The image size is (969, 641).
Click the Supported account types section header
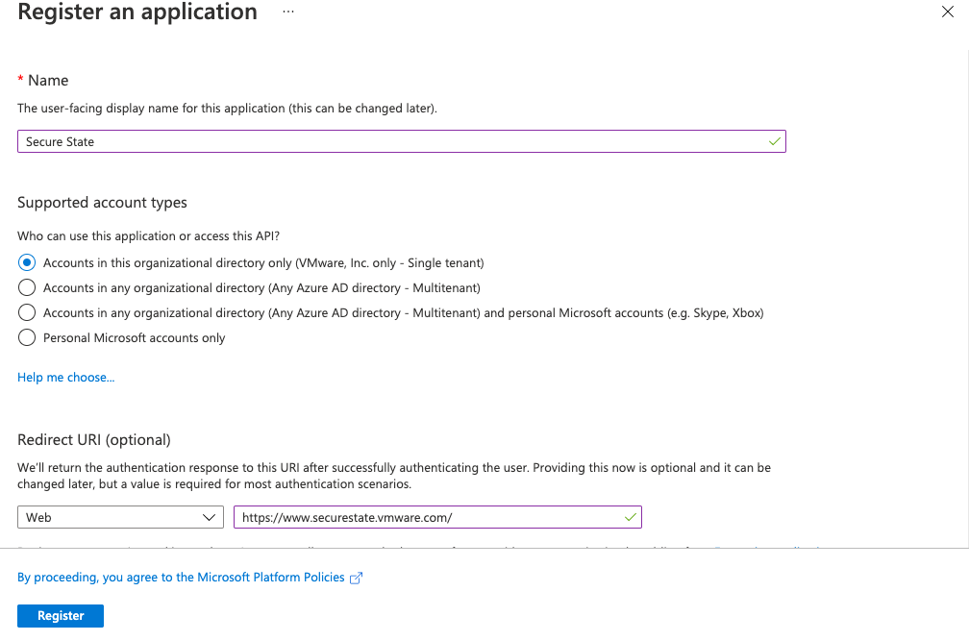[102, 202]
